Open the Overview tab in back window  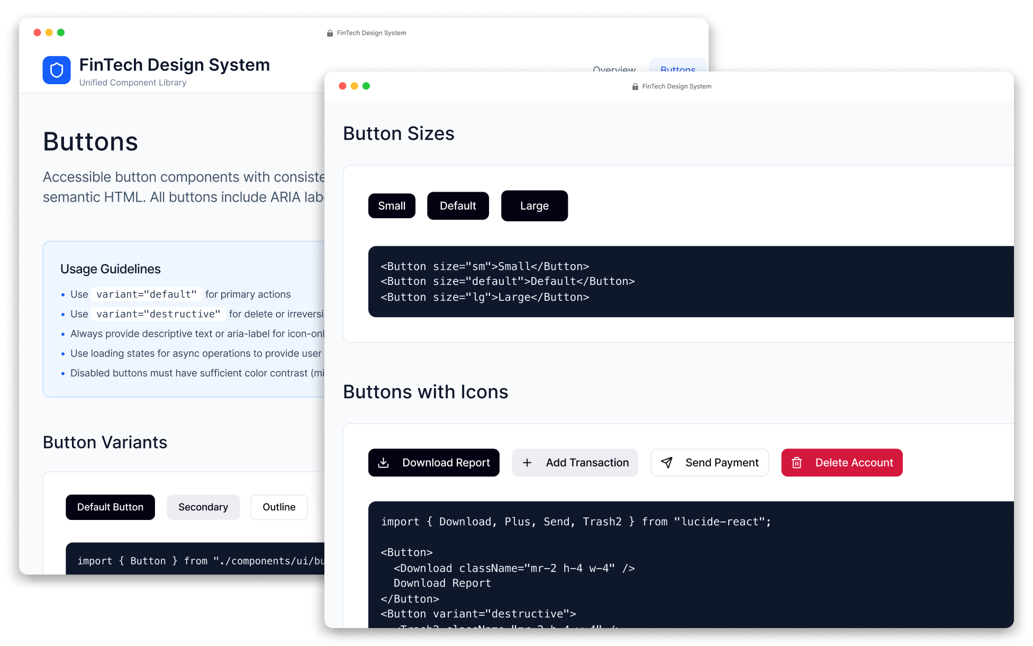click(x=614, y=68)
